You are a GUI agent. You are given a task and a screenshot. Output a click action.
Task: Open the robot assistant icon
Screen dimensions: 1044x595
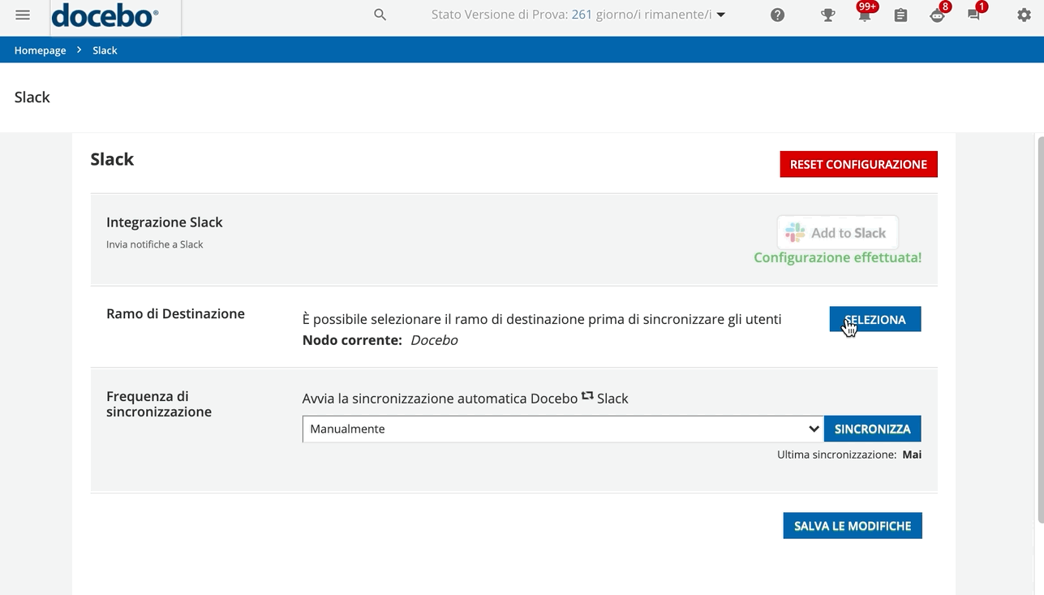click(937, 15)
